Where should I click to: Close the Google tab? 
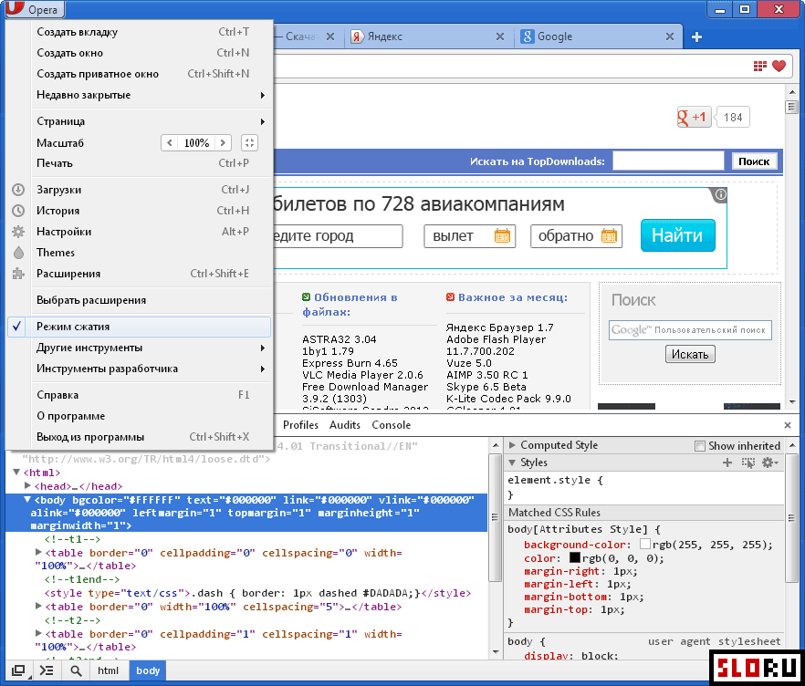point(670,36)
